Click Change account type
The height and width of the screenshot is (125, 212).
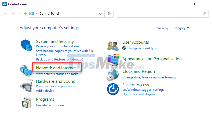click(x=142, y=48)
